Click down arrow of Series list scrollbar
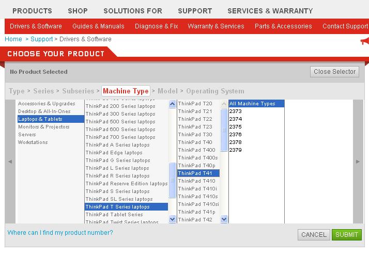This screenshot has width=369, height=257. point(172,219)
